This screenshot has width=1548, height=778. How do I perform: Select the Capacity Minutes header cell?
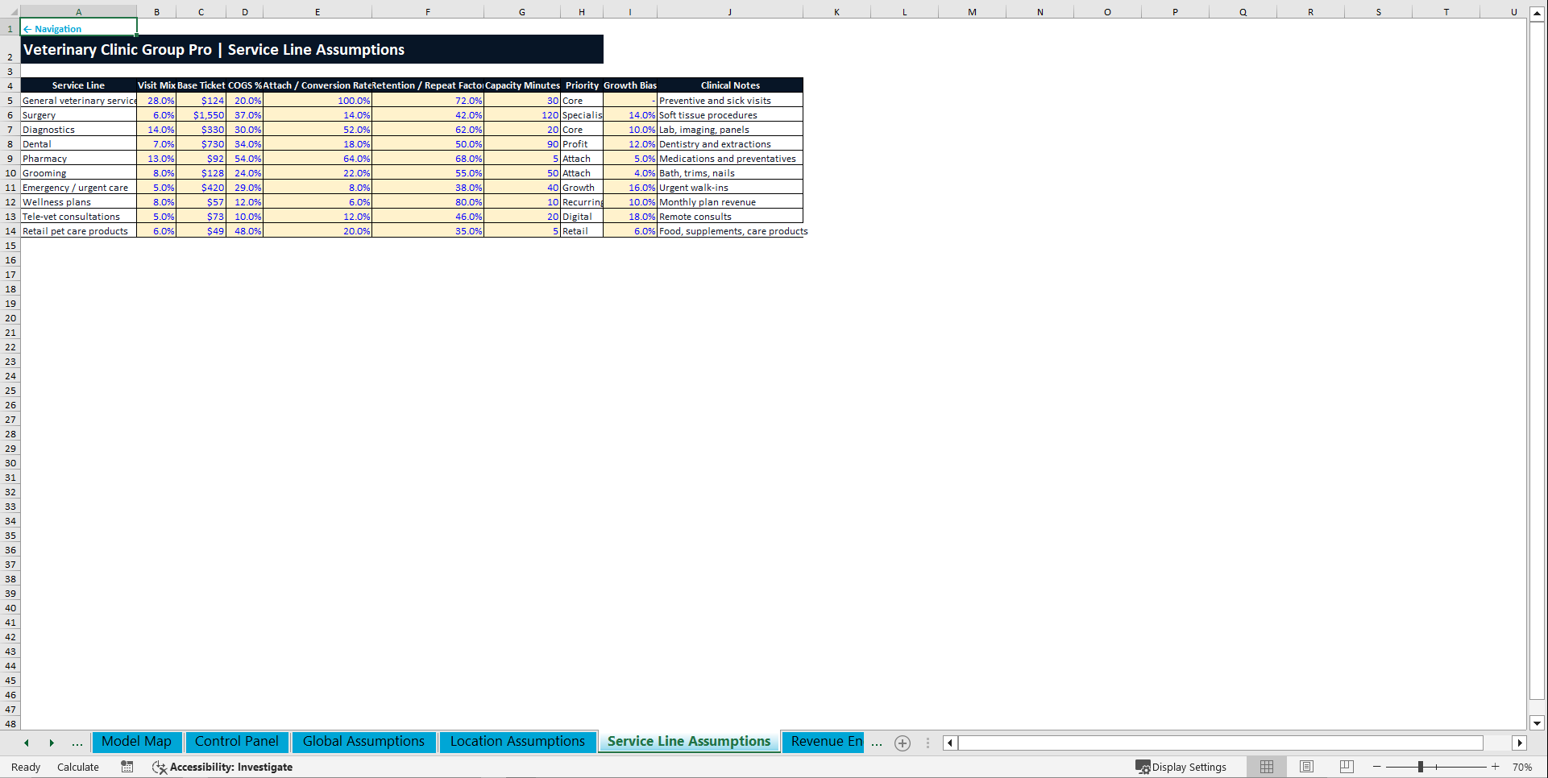522,85
